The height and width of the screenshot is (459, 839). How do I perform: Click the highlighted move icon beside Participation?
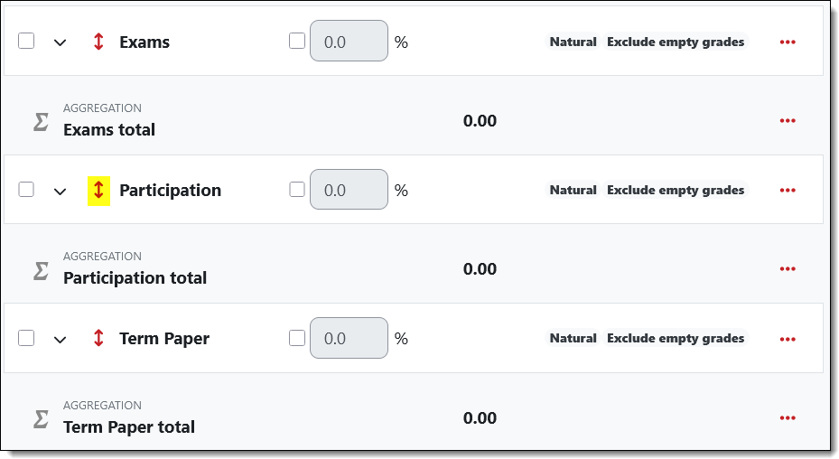pos(98,191)
